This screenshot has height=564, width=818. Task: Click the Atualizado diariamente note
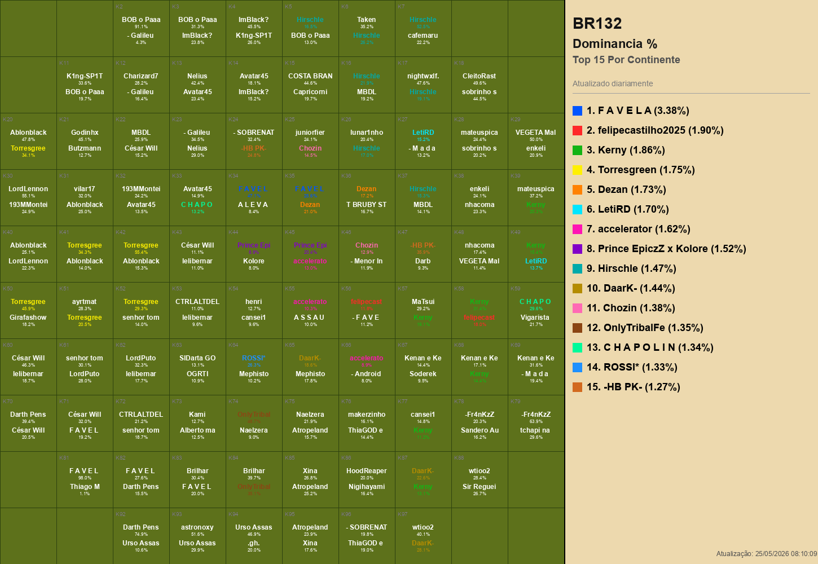coord(613,83)
